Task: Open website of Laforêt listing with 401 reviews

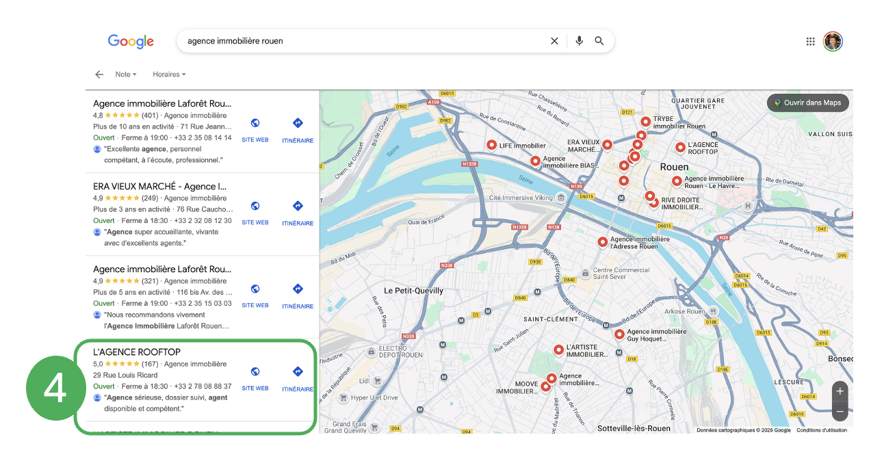Action: tap(255, 130)
